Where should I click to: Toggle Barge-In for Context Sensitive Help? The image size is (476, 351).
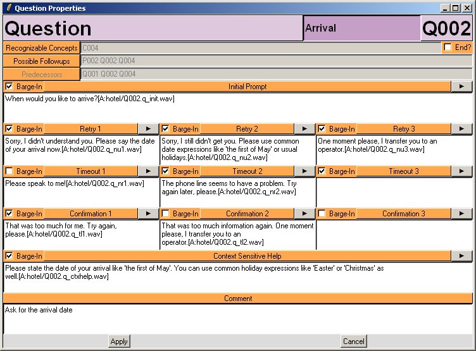point(9,256)
